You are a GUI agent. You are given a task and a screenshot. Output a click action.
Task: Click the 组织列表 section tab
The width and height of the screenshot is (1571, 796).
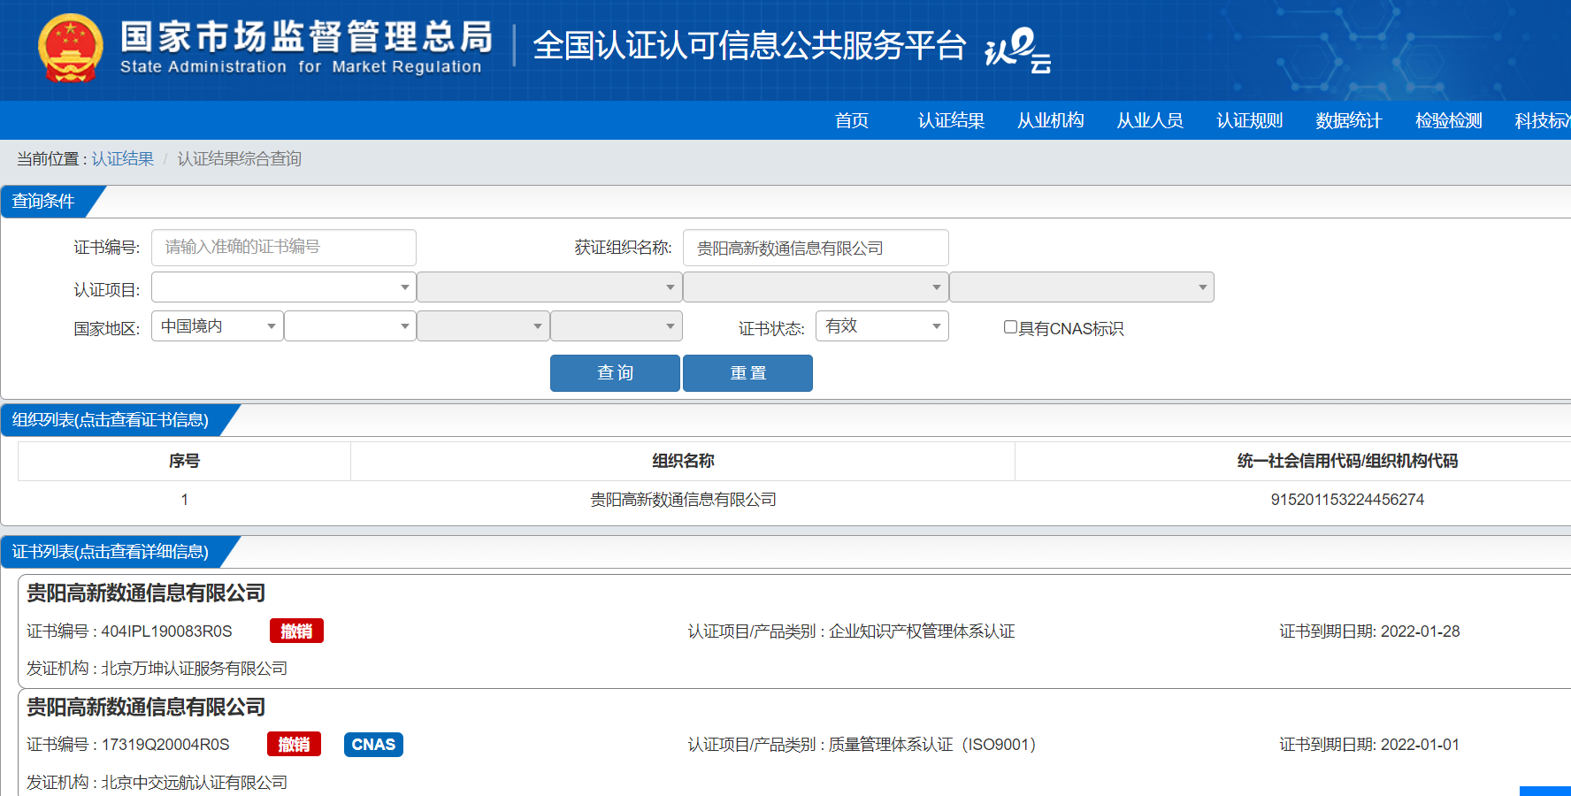(111, 420)
